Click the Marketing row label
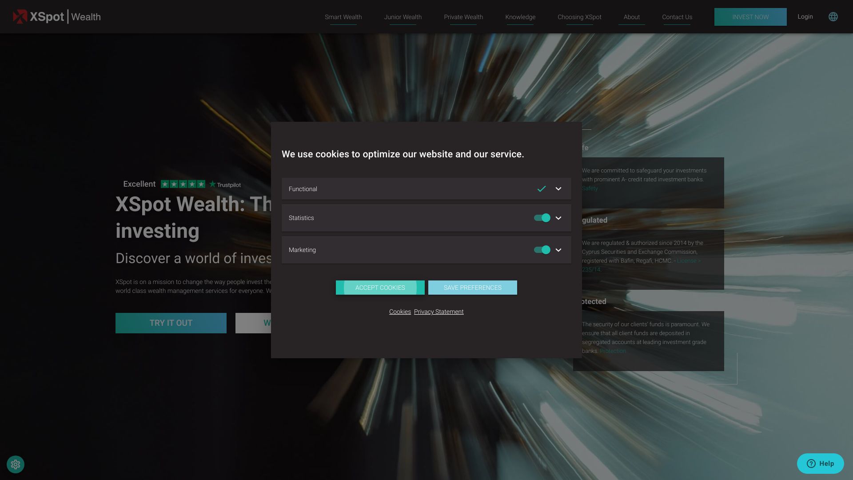 point(302,250)
